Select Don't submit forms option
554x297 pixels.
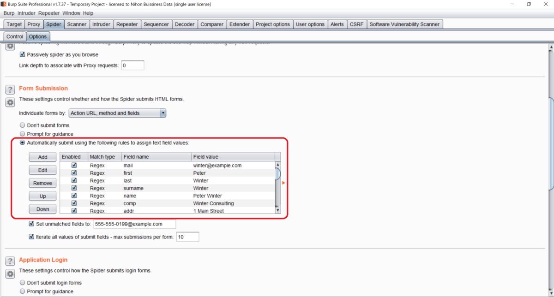[x=23, y=125]
